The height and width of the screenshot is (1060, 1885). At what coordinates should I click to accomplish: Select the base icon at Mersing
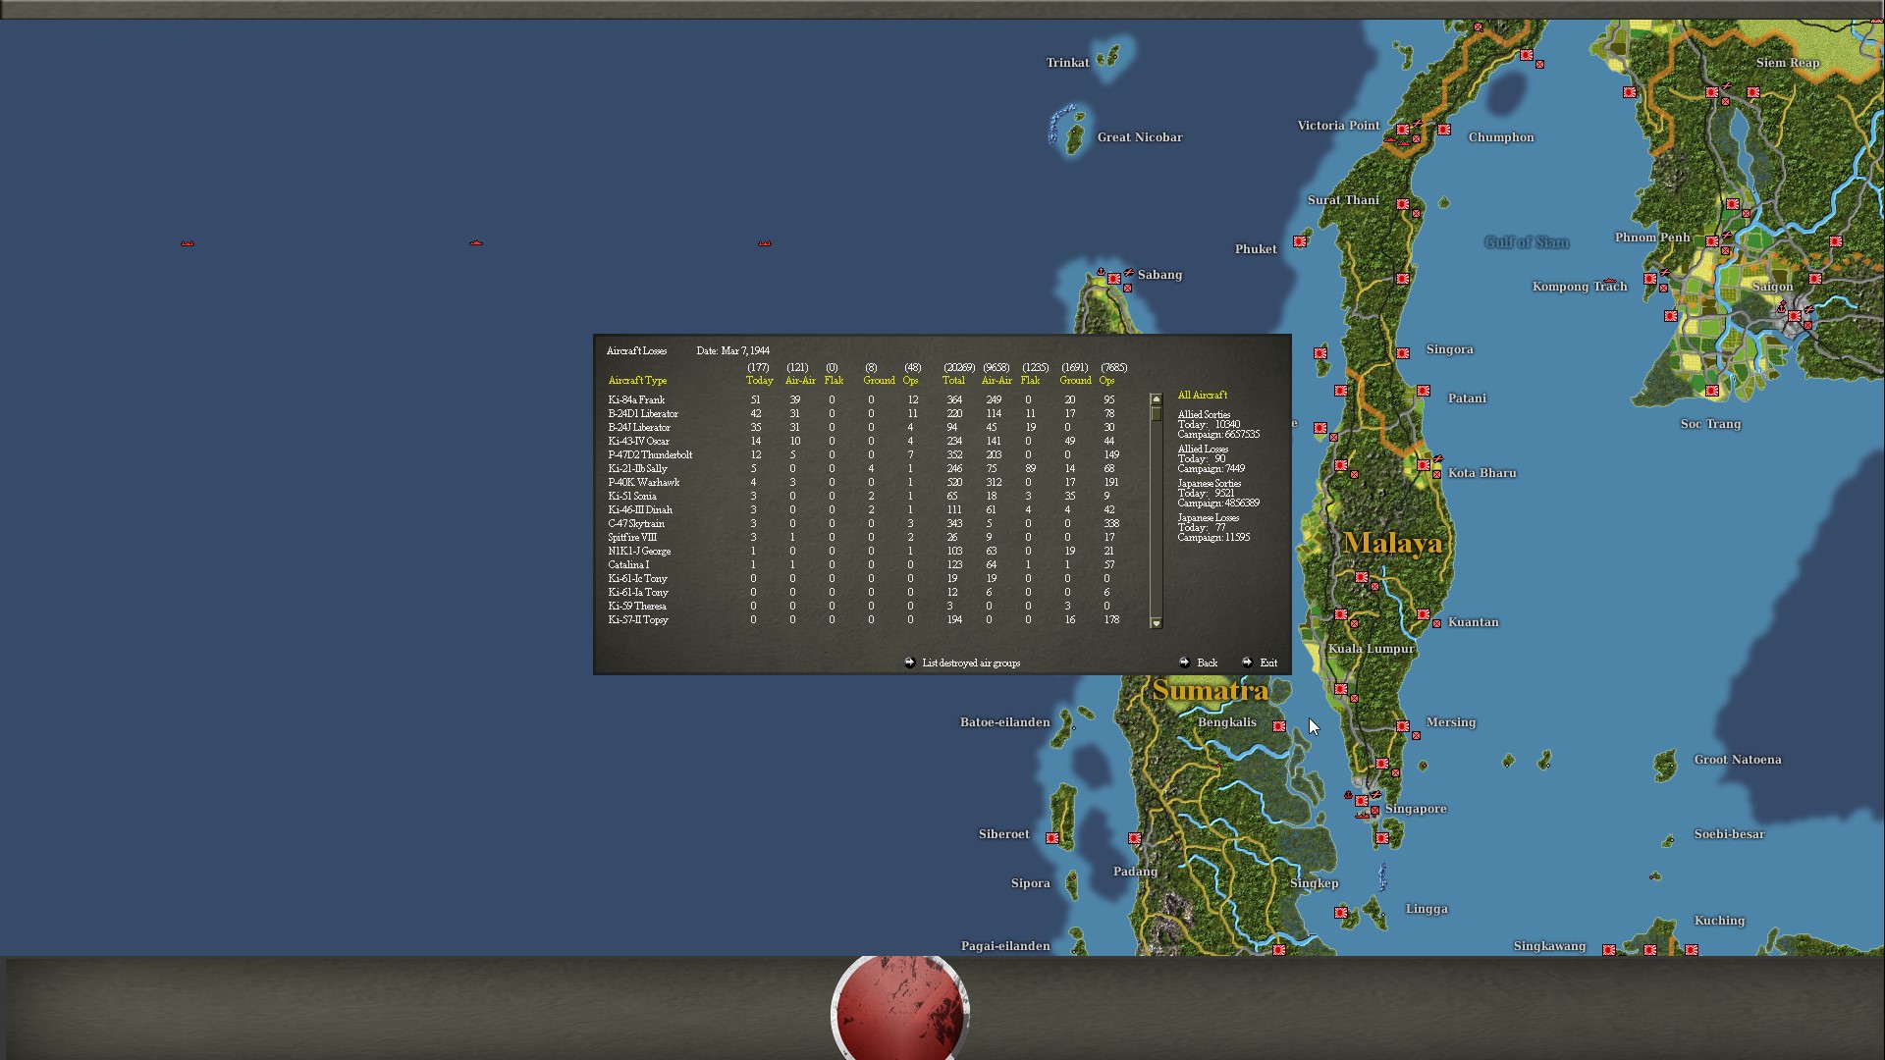[x=1403, y=726]
